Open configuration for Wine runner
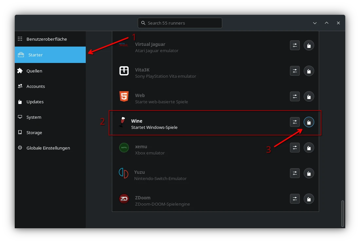Screen dimensions: 360x243 click(x=295, y=122)
